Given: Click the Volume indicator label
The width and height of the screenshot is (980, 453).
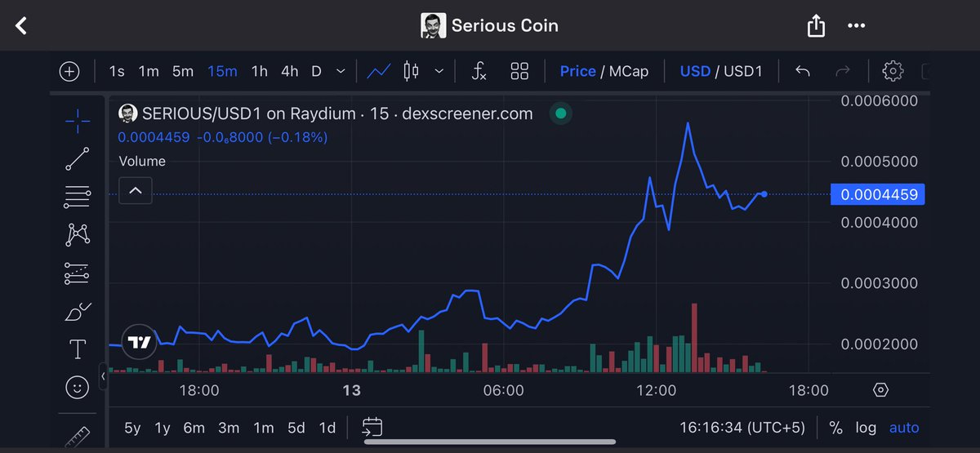Looking at the screenshot, I should tap(142, 161).
